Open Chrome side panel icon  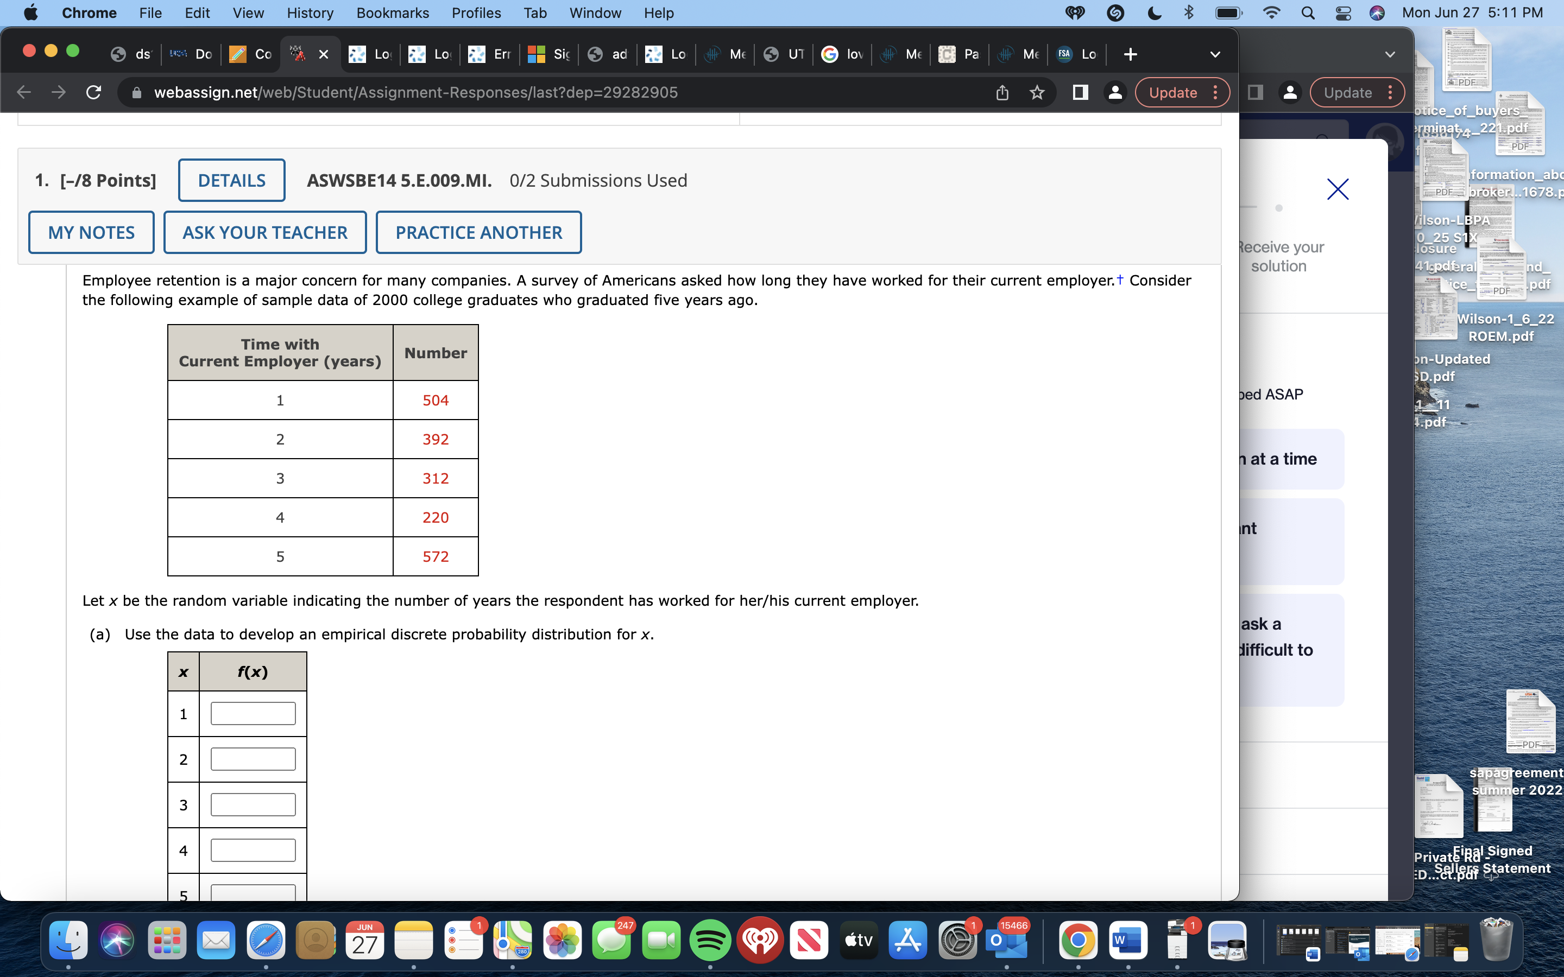(x=1080, y=92)
